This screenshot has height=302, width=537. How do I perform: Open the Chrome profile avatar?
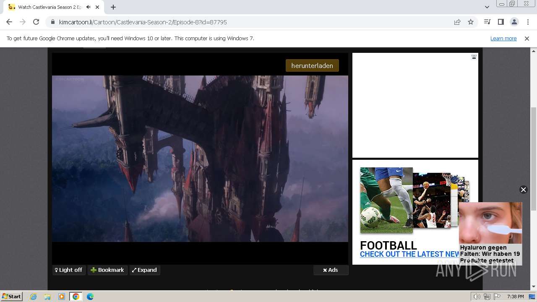[x=514, y=22]
